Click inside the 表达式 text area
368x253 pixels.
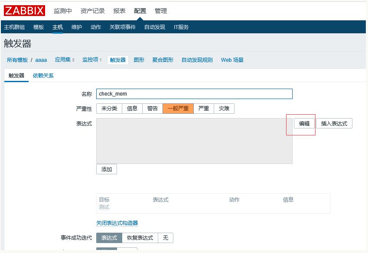194,141
